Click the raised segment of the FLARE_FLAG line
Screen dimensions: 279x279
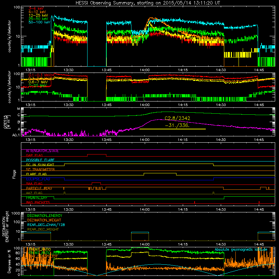click(160, 173)
